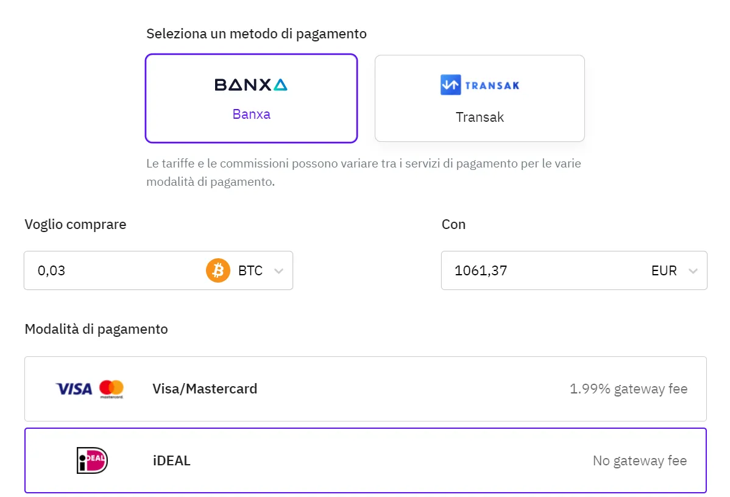The height and width of the screenshot is (497, 730).
Task: Click the purple Banxa text label
Action: point(252,114)
